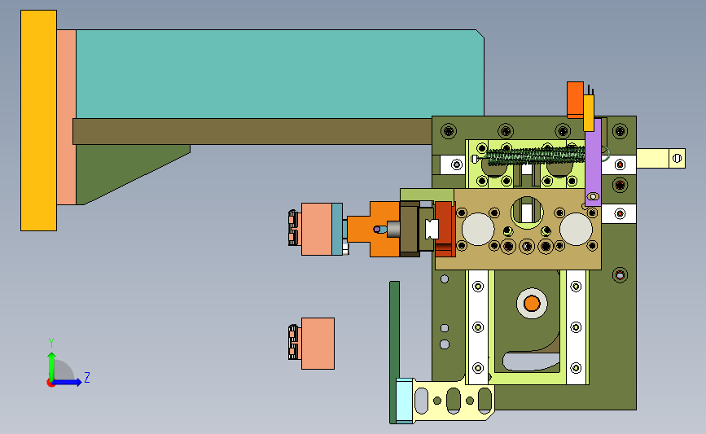Pick the lower salmon block
The image size is (706, 434).
pyautogui.click(x=318, y=344)
